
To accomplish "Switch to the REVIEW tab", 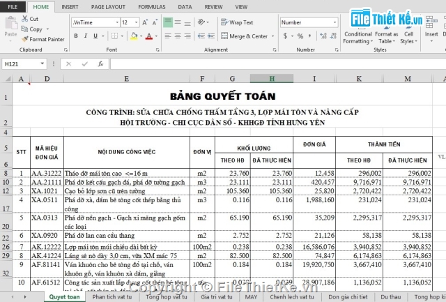I will pos(213,7).
